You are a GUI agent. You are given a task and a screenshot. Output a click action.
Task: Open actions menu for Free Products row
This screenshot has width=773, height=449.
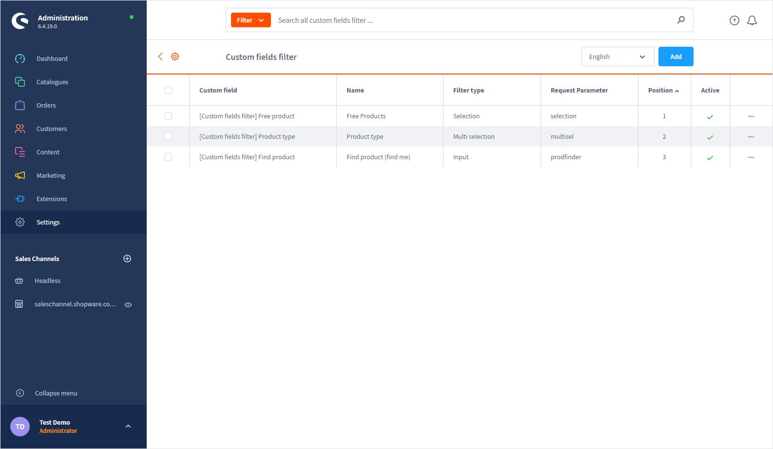tap(751, 116)
